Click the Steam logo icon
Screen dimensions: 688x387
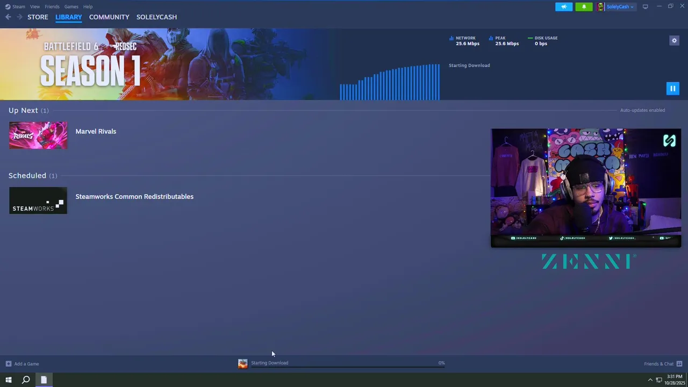[8, 6]
